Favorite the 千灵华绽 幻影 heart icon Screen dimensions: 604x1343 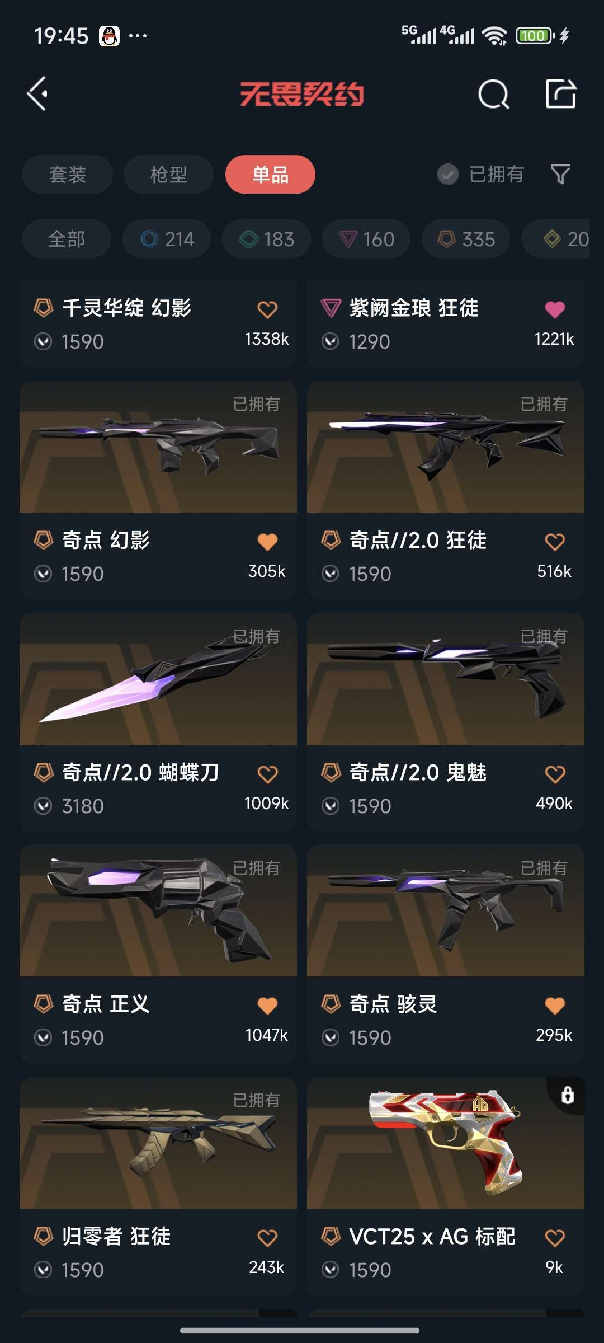point(267,309)
